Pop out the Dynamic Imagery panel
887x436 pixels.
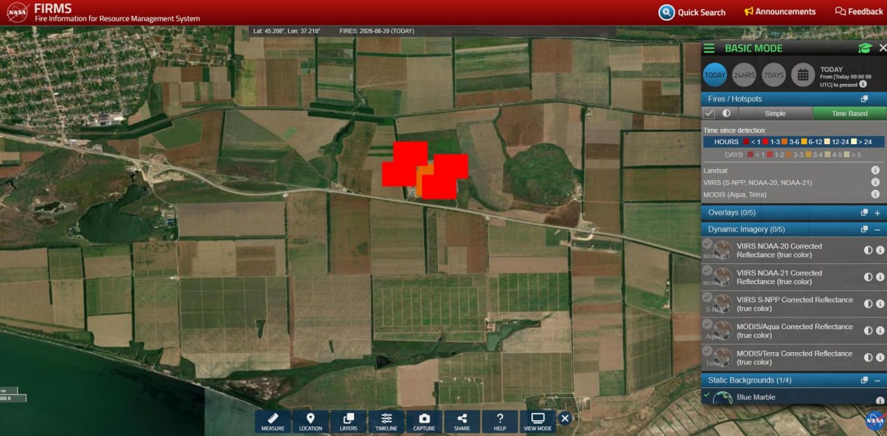pyautogui.click(x=864, y=229)
